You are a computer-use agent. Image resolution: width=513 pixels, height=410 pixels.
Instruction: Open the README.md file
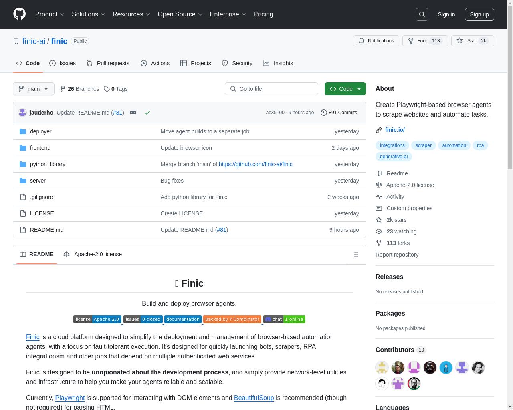pyautogui.click(x=46, y=230)
